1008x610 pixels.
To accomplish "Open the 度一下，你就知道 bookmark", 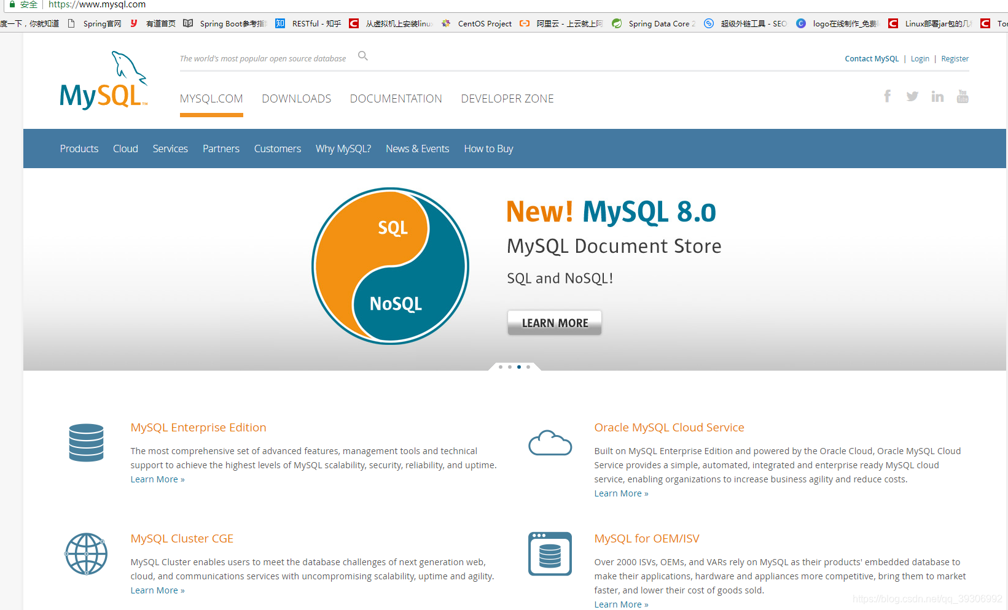I will point(29,23).
